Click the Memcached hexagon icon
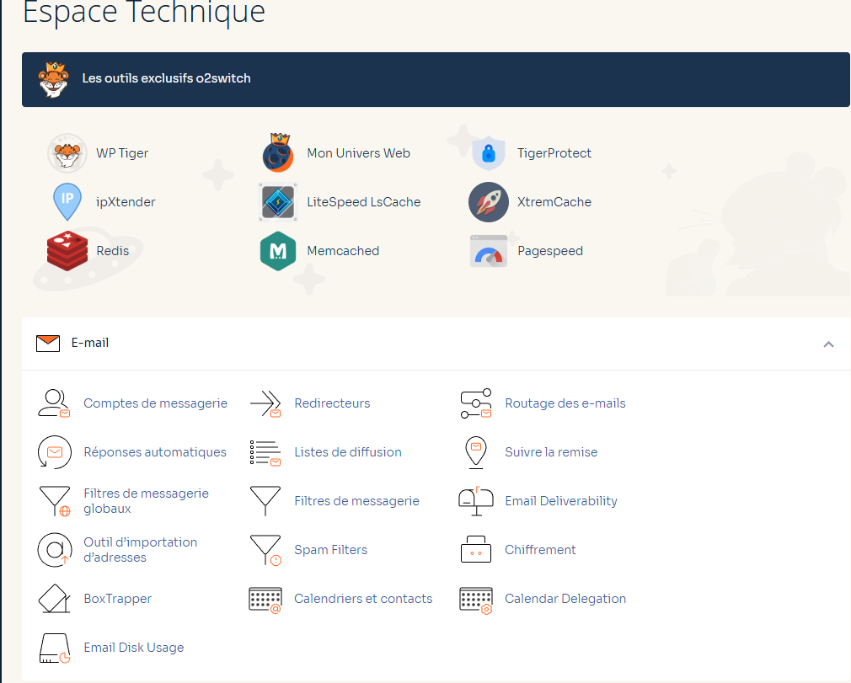Screen dimensions: 851x683 click(x=278, y=251)
